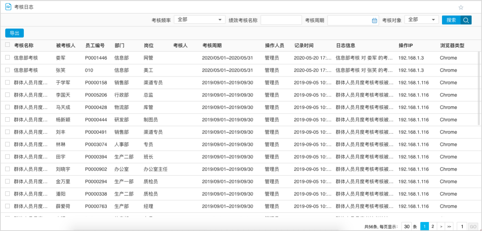Click the 搜索 button
Screen dimensions: 482x231
click(451, 20)
